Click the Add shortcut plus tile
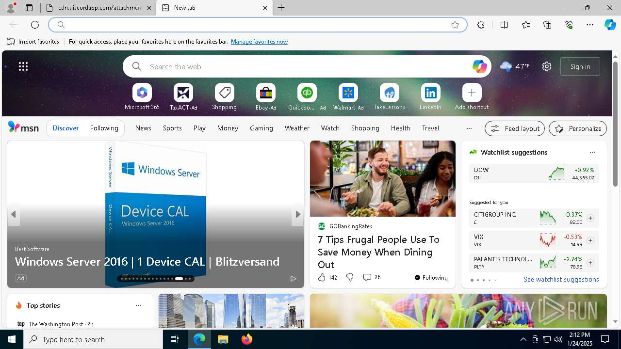621x349 pixels. 472,97
